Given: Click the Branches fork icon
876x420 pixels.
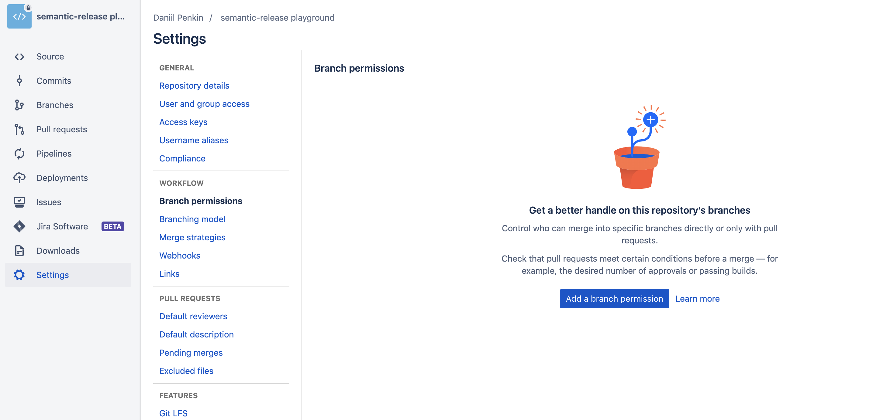Looking at the screenshot, I should pos(19,105).
